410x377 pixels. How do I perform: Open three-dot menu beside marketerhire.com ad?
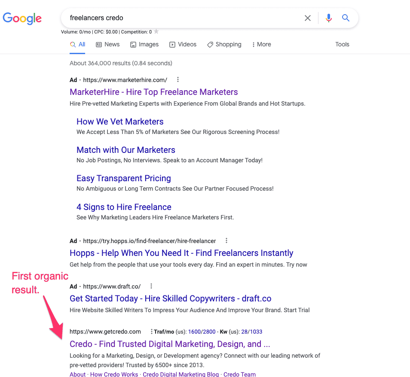point(178,79)
